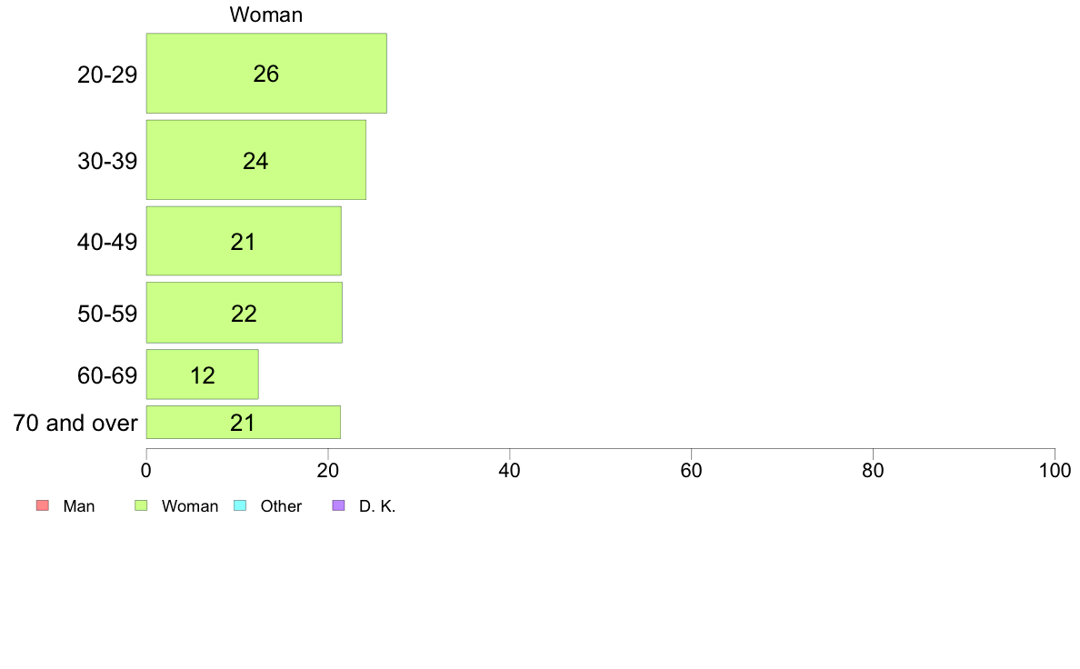Viewport: 1080px width, 669px height.
Task: Click the 70 and over axis label
Action: (x=75, y=423)
